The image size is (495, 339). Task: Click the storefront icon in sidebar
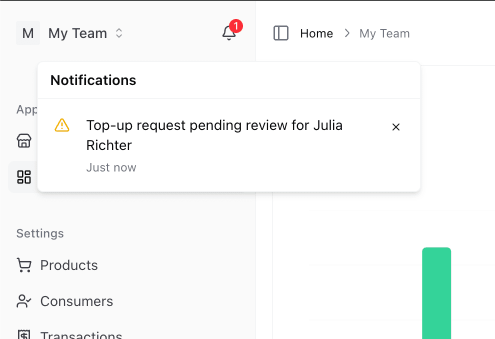pos(24,141)
